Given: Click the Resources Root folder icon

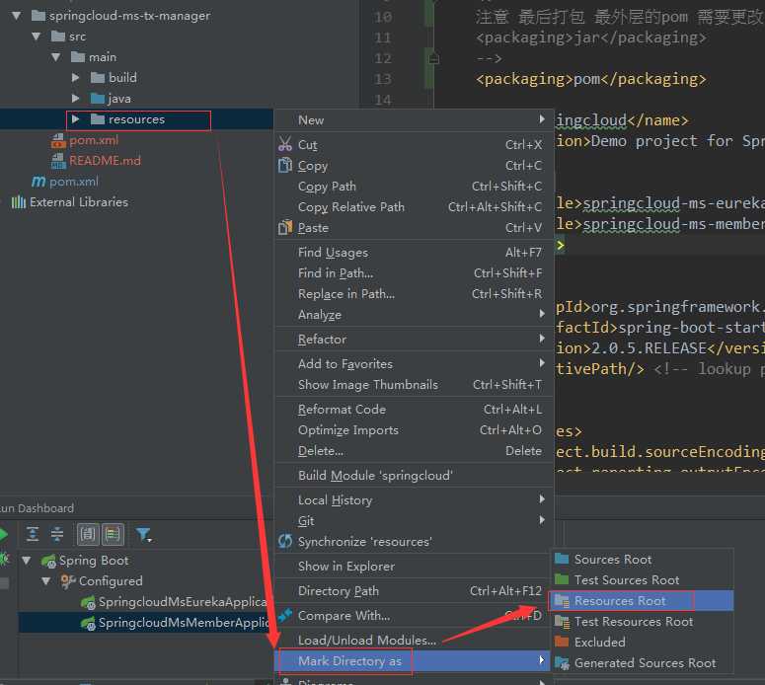Looking at the screenshot, I should click(562, 600).
